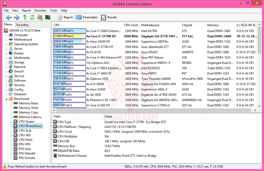Click the Network tree icon
This screenshot has height=171, width=264.
[11, 67]
